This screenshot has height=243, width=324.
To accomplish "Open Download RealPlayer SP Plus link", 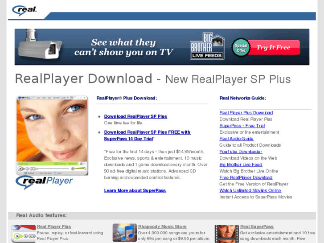I will [x=135, y=116].
